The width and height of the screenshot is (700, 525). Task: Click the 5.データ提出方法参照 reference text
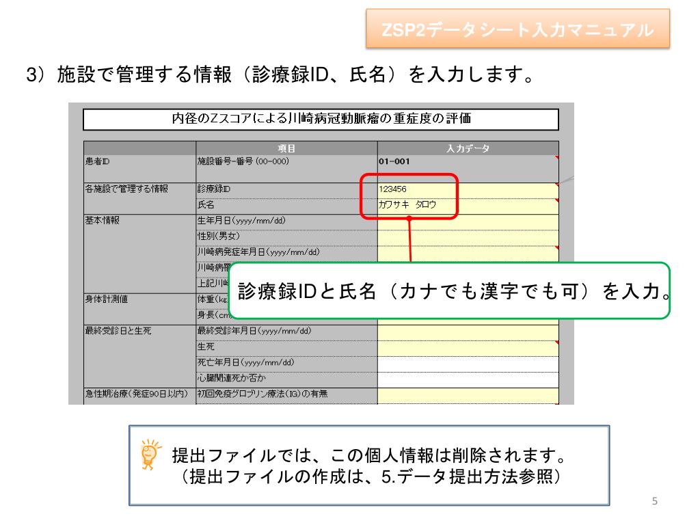point(466,476)
